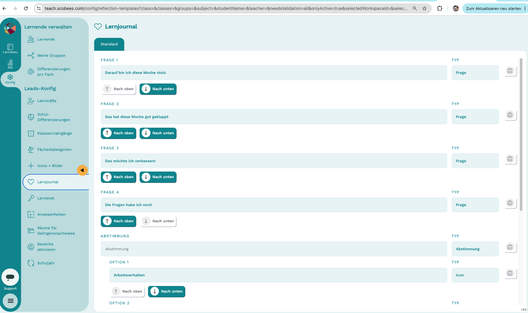The image size is (528, 313).
Task: Open the Bib library section
Action: tap(10, 64)
